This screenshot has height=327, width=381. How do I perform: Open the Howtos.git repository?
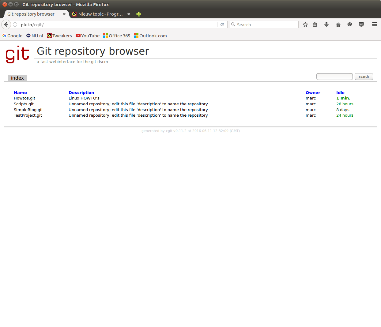[x=25, y=98]
